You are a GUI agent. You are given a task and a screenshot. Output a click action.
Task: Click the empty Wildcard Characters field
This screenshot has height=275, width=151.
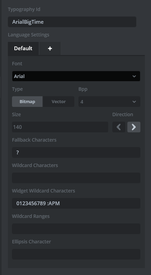pyautogui.click(x=76, y=178)
